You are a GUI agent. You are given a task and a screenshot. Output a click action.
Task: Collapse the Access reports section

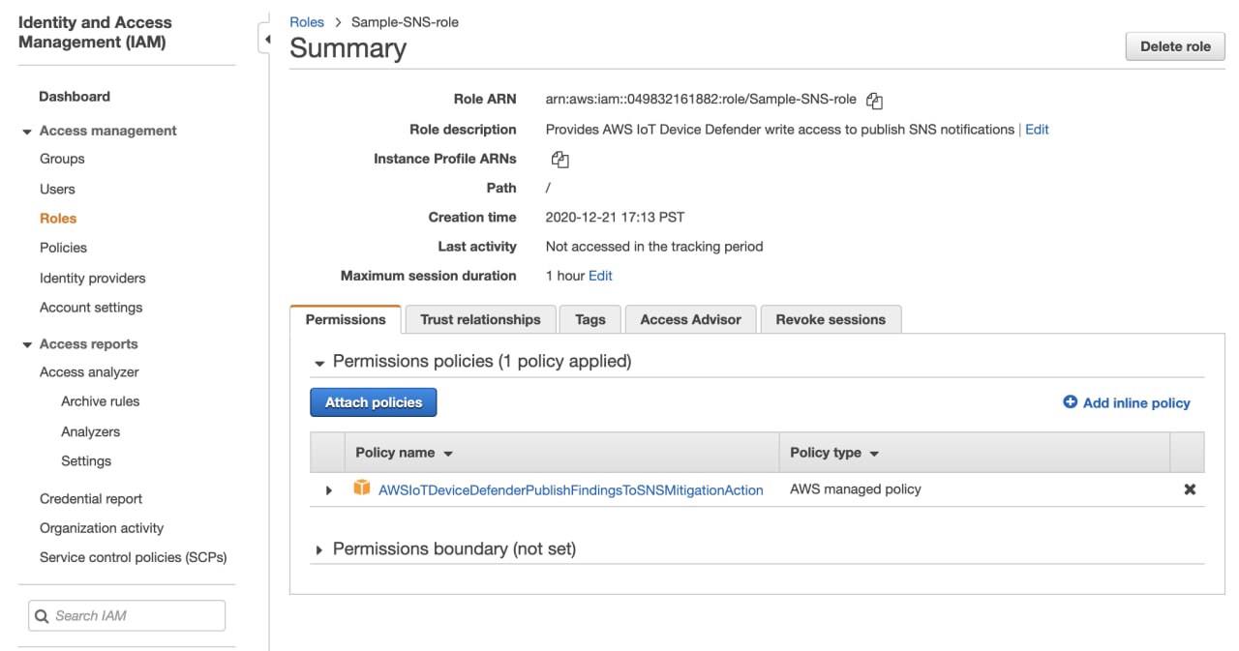coord(28,343)
